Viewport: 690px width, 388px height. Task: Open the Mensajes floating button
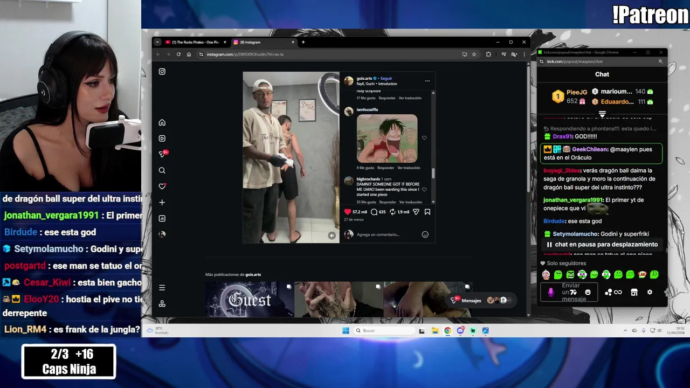click(480, 300)
